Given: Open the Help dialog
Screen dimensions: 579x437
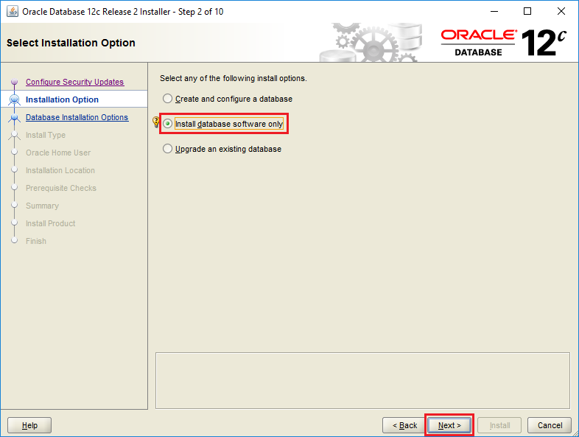Looking at the screenshot, I should (x=29, y=425).
